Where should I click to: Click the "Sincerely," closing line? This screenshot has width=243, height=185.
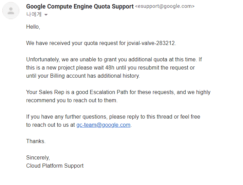[38, 157]
